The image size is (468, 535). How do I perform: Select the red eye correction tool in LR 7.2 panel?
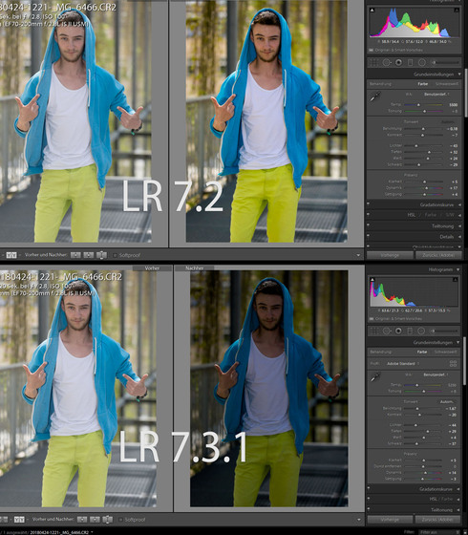398,62
